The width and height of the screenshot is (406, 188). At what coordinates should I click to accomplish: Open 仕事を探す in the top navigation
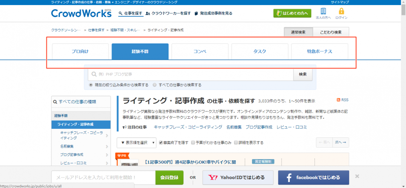tap(131, 13)
